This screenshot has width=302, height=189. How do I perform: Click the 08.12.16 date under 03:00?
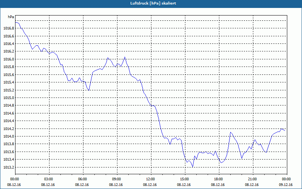tap(48, 184)
